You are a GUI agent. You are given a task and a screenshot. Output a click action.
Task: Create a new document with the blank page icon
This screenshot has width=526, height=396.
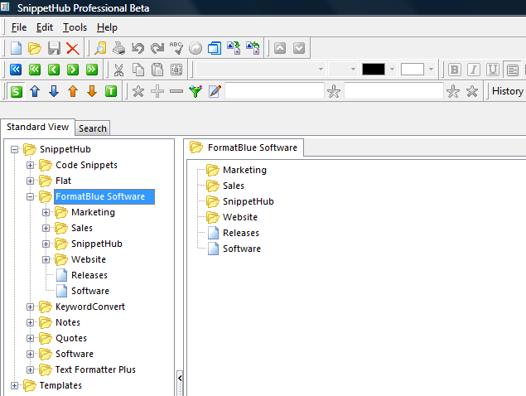click(16, 48)
